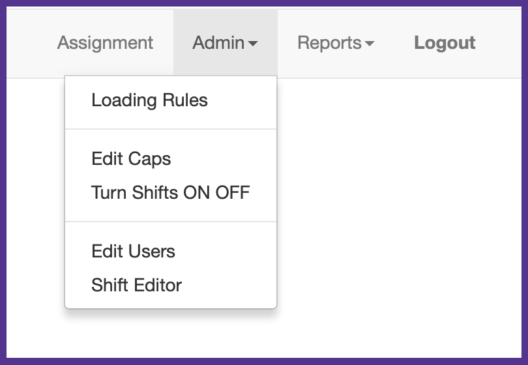528x365 pixels.
Task: Select Edit Users in the dropdown
Action: pos(133,252)
